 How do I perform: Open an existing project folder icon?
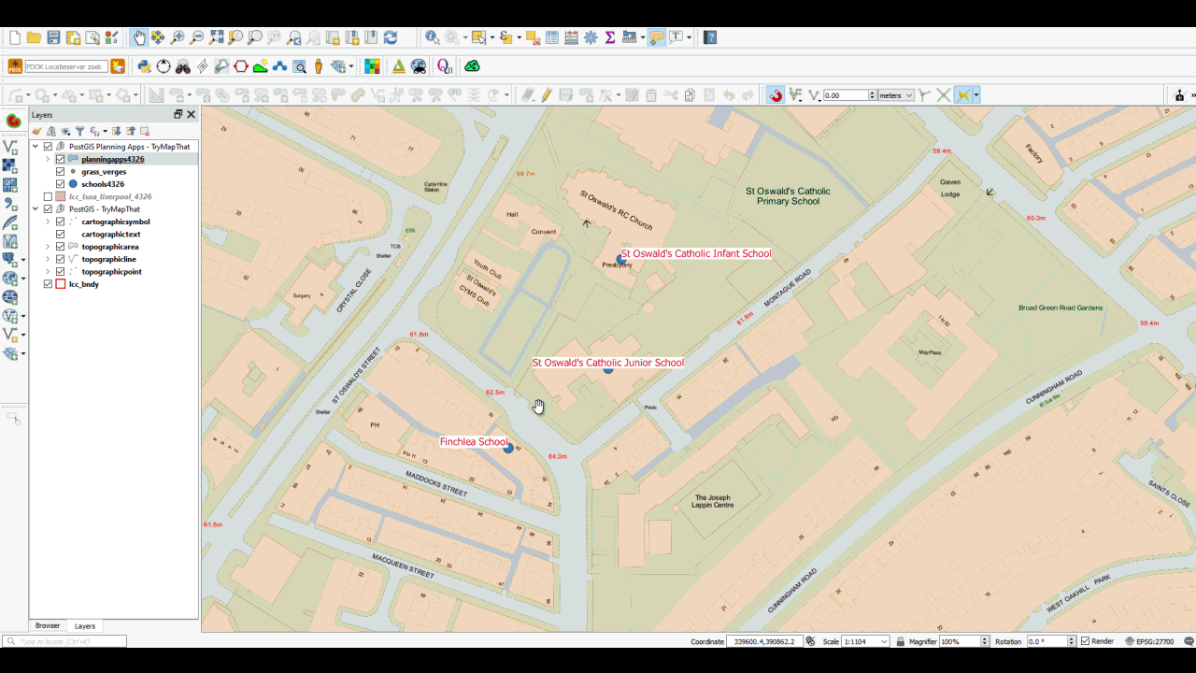point(34,37)
